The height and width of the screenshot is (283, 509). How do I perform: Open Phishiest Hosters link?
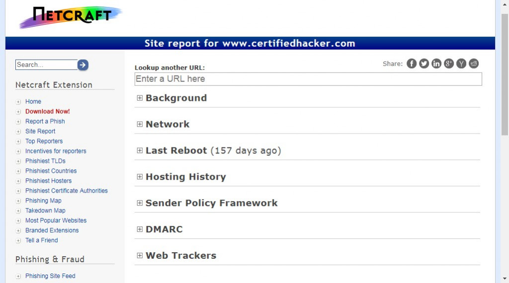[x=48, y=181]
